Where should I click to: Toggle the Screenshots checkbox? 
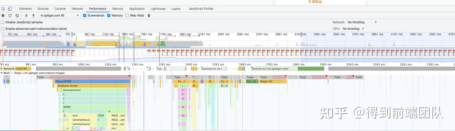click(x=85, y=15)
